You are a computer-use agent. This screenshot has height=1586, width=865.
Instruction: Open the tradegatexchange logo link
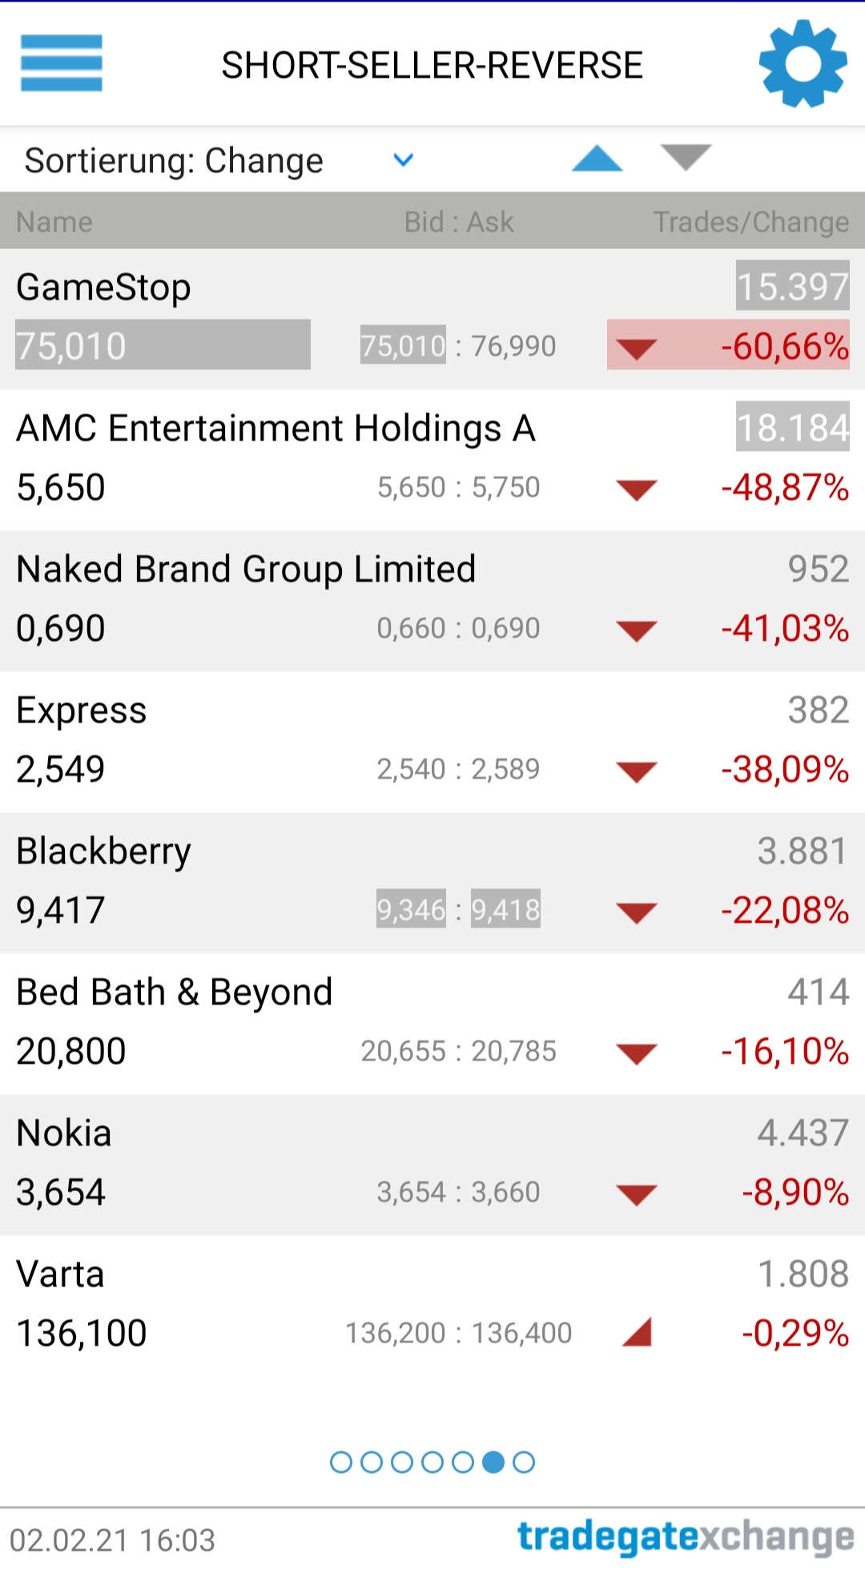click(x=685, y=1538)
